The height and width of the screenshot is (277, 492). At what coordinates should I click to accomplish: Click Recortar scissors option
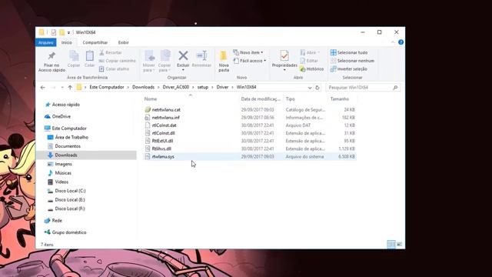[111, 53]
